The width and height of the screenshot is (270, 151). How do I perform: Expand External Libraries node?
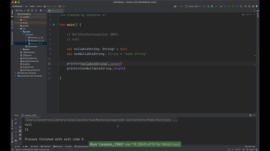(16, 73)
